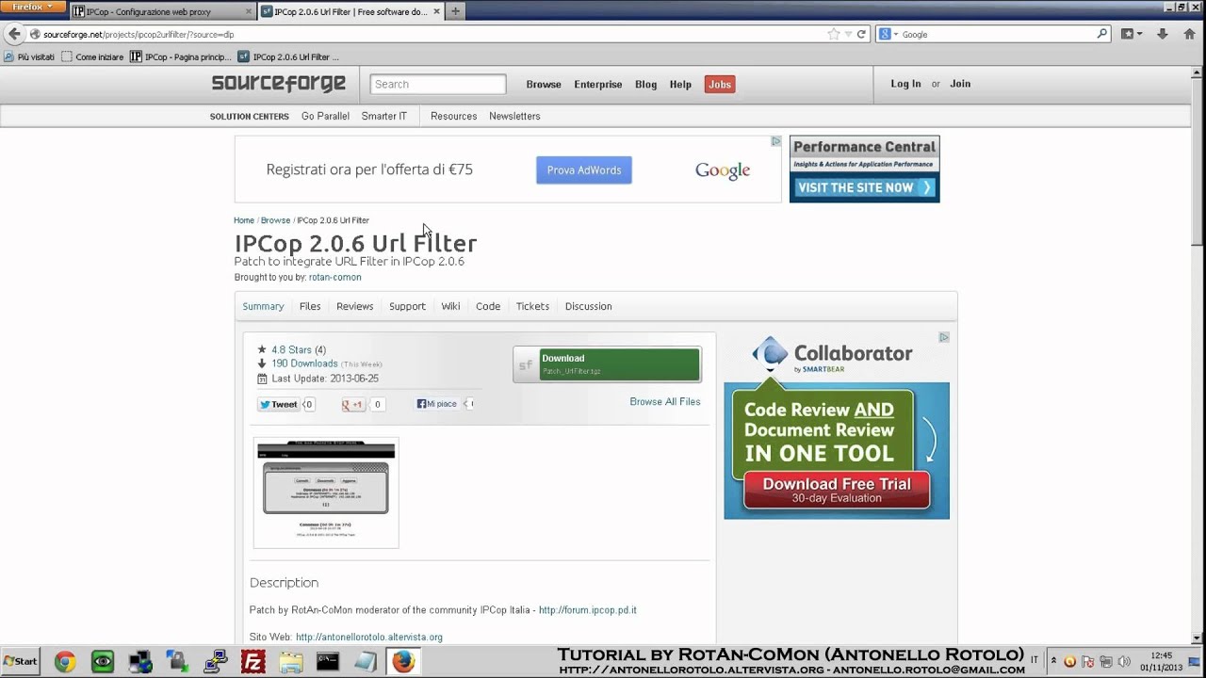Open the IPCop 2.0.6 Url Filter bookmark
The height and width of the screenshot is (678, 1206).
click(288, 56)
